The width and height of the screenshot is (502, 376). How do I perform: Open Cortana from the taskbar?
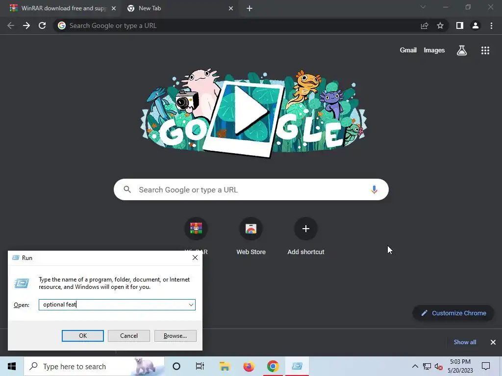(x=176, y=366)
